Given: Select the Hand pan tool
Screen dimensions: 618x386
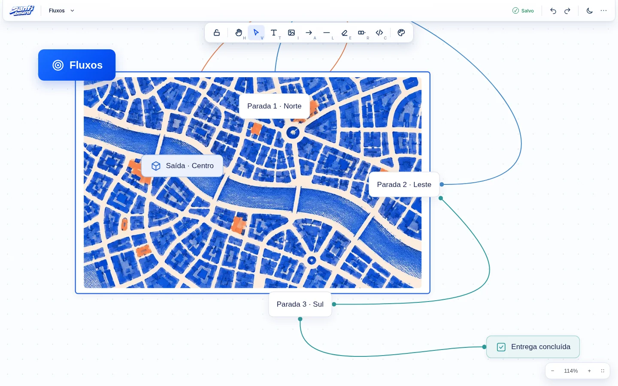Looking at the screenshot, I should click(x=239, y=33).
